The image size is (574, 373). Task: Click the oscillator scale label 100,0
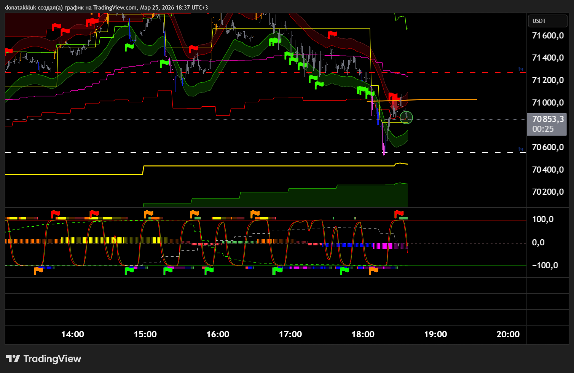(543, 219)
